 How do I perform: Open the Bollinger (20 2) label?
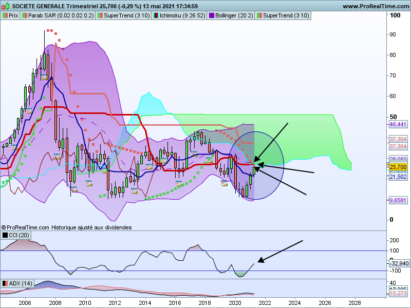(231, 15)
